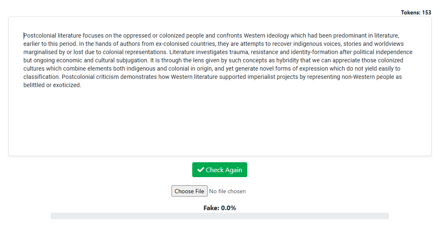Image resolution: width=447 pixels, height=225 pixels.
Task: Click the word 'marginalised' starting the third line
Action: (41, 52)
